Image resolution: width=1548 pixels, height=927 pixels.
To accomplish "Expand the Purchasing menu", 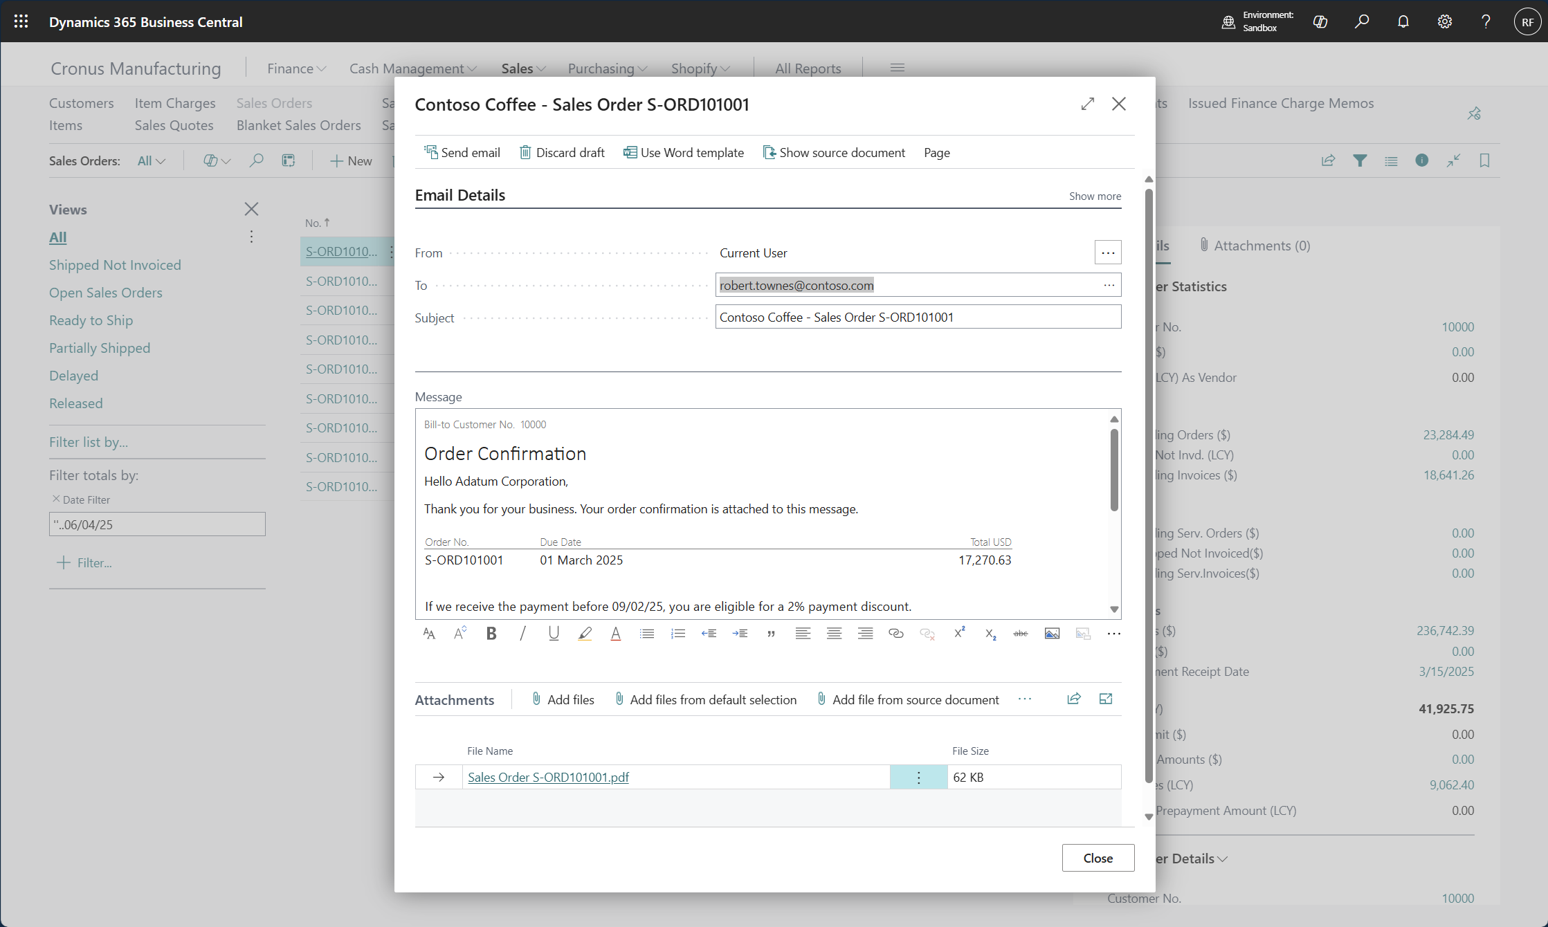I will click(x=607, y=68).
